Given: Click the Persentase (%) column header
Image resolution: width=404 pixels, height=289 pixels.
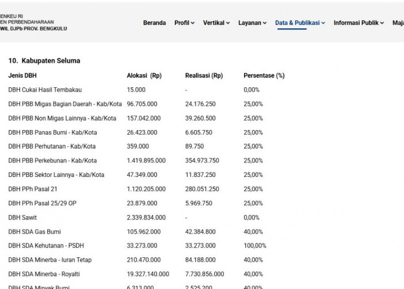Looking at the screenshot, I should 264,76.
